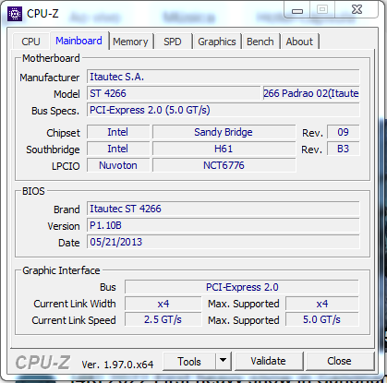Click the Manufacturer field Itautec S.A.
387x383 pixels.
[224, 77]
